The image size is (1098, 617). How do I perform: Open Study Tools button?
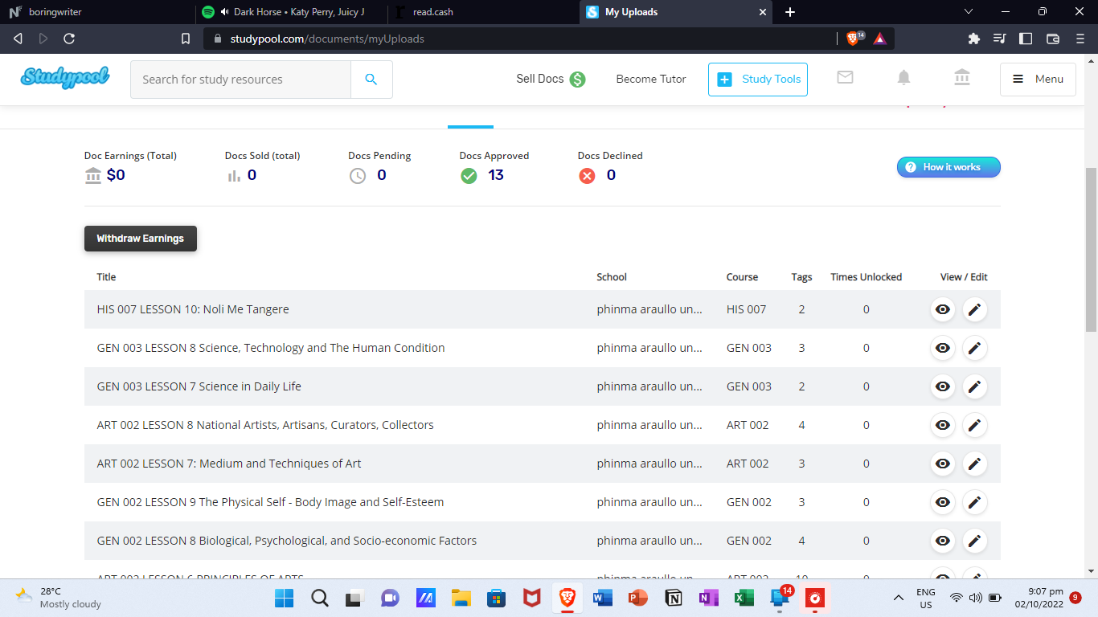point(758,80)
